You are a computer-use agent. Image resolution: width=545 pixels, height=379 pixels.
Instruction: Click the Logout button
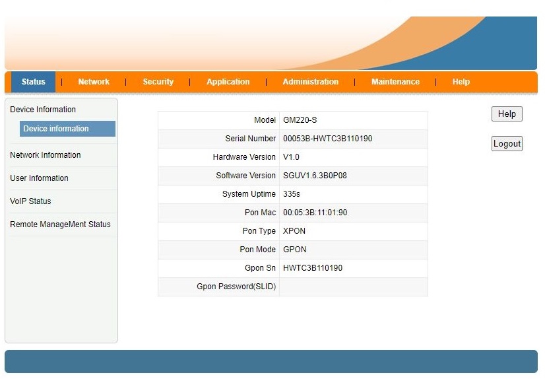pyautogui.click(x=507, y=144)
